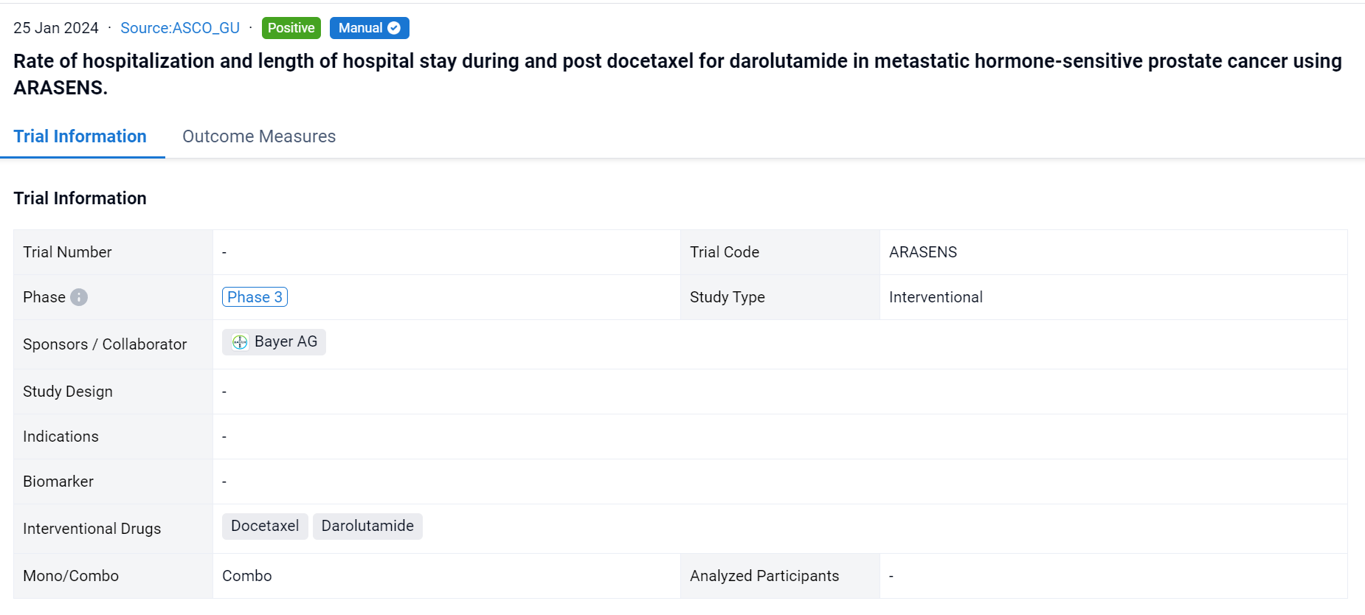Click the Manual badge label
The height and width of the screenshot is (615, 1365).
pos(360,28)
